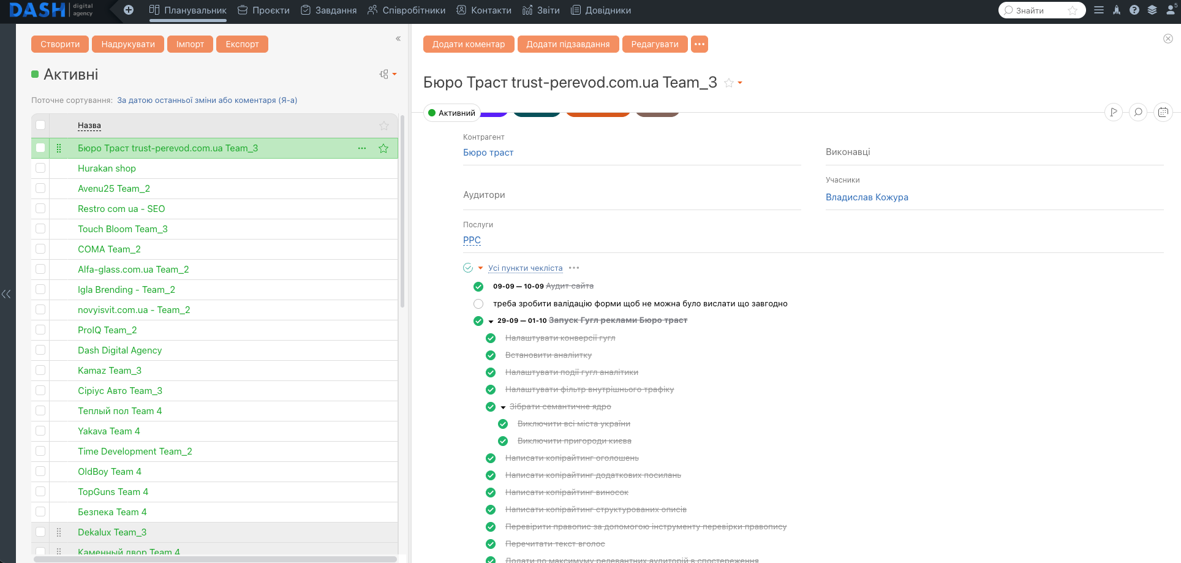Click Додати коментар button

point(469,44)
